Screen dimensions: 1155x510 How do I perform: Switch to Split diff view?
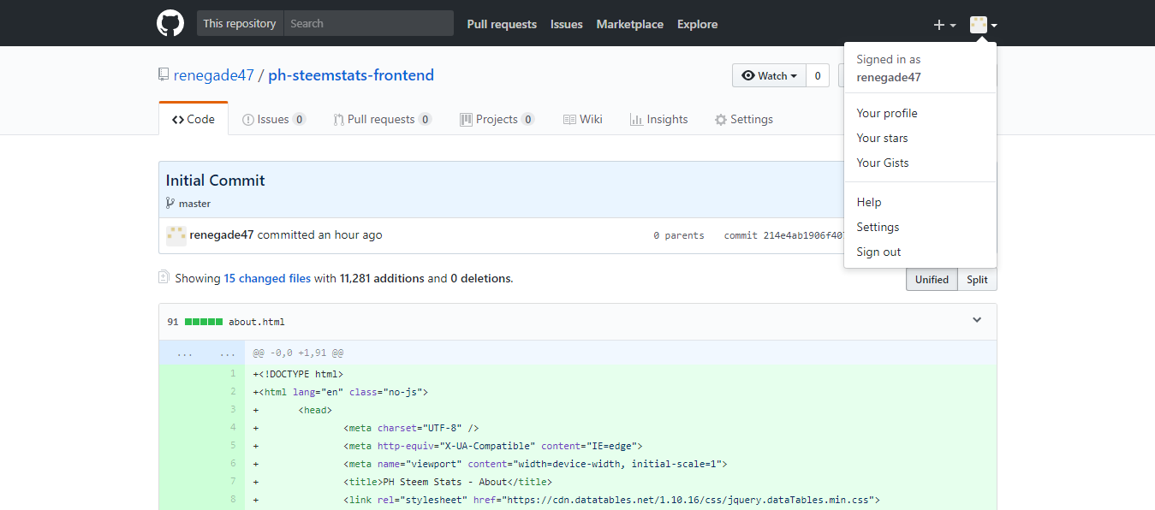click(x=977, y=279)
